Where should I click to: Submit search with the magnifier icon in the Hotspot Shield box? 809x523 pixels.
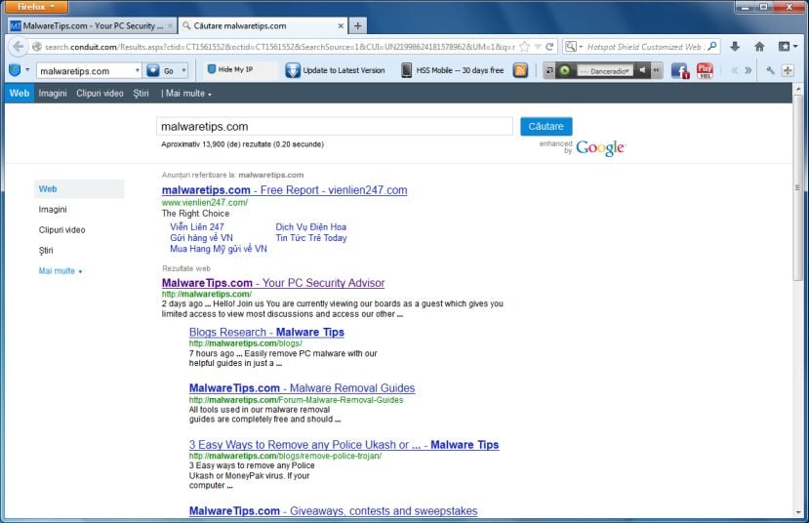(x=712, y=47)
